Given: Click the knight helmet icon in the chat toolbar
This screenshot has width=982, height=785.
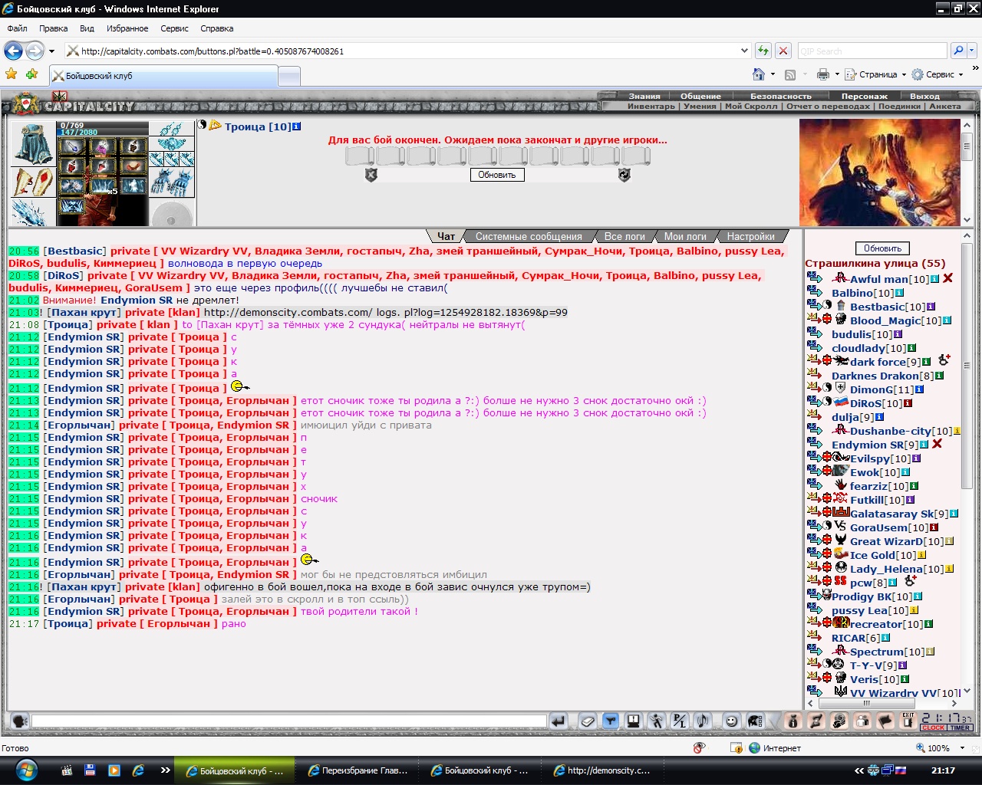Looking at the screenshot, I should point(755,721).
